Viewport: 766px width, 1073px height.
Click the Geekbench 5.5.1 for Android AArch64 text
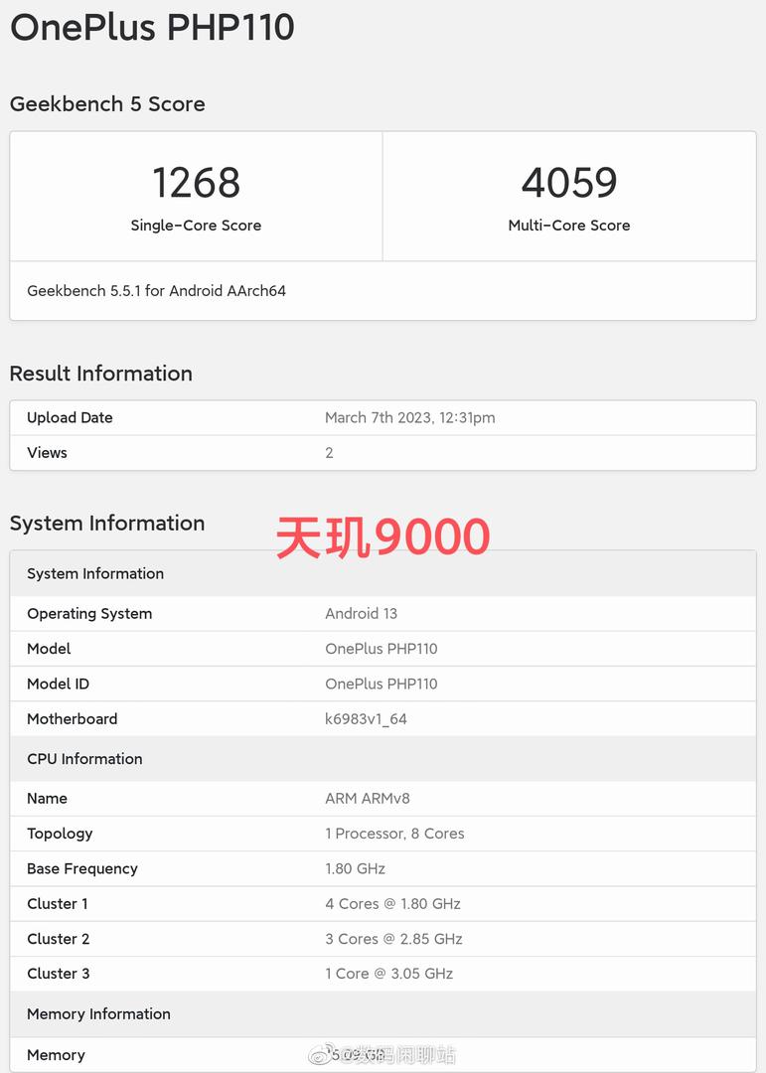[156, 291]
